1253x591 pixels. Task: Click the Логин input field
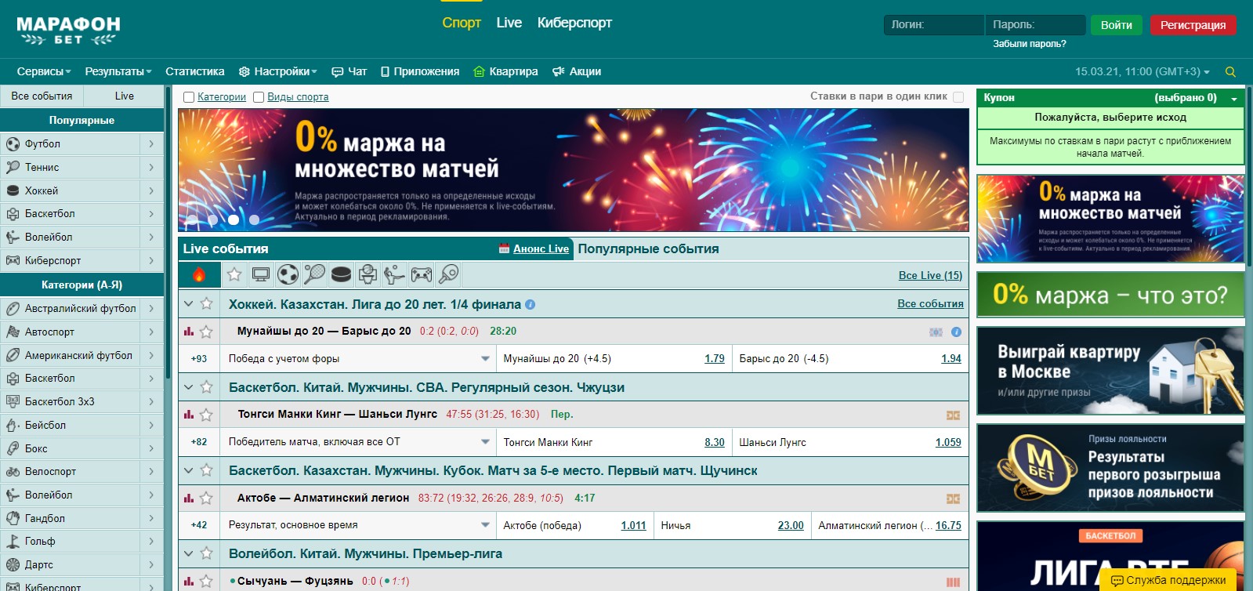pos(933,25)
